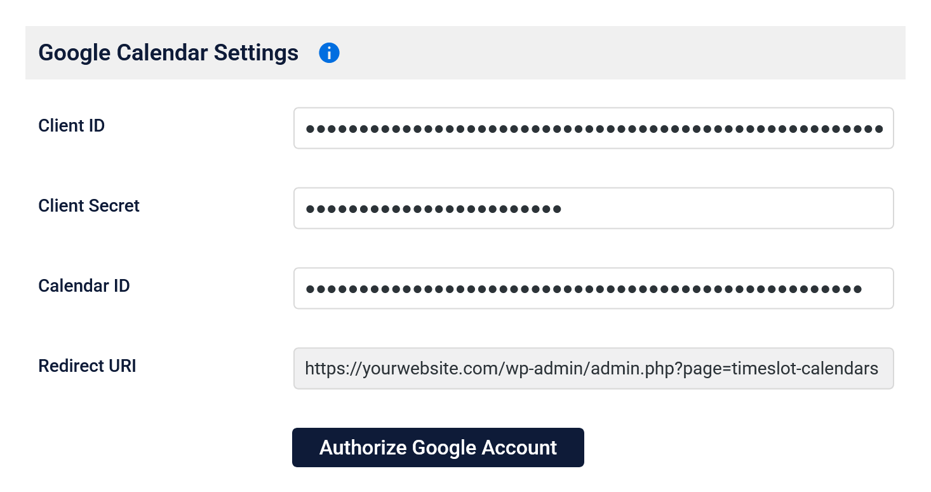Screen dimensions: 931x492
Task: Click inside the Client Secret field
Action: [x=593, y=208]
